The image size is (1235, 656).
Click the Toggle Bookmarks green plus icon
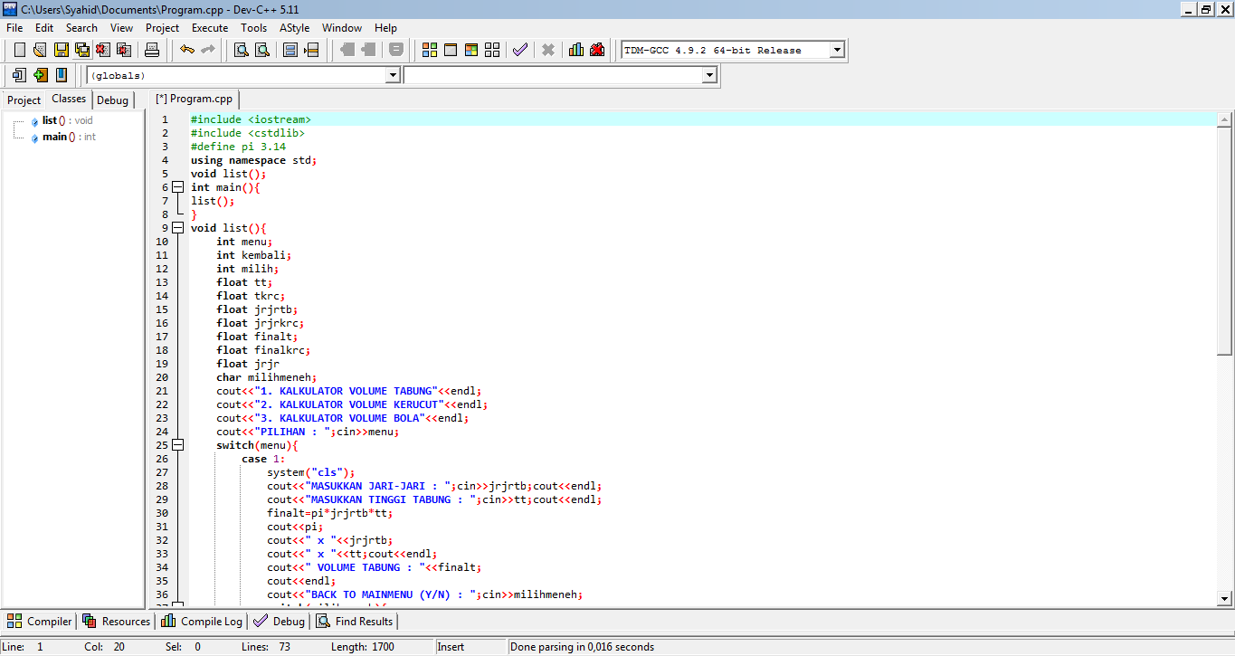pos(41,75)
